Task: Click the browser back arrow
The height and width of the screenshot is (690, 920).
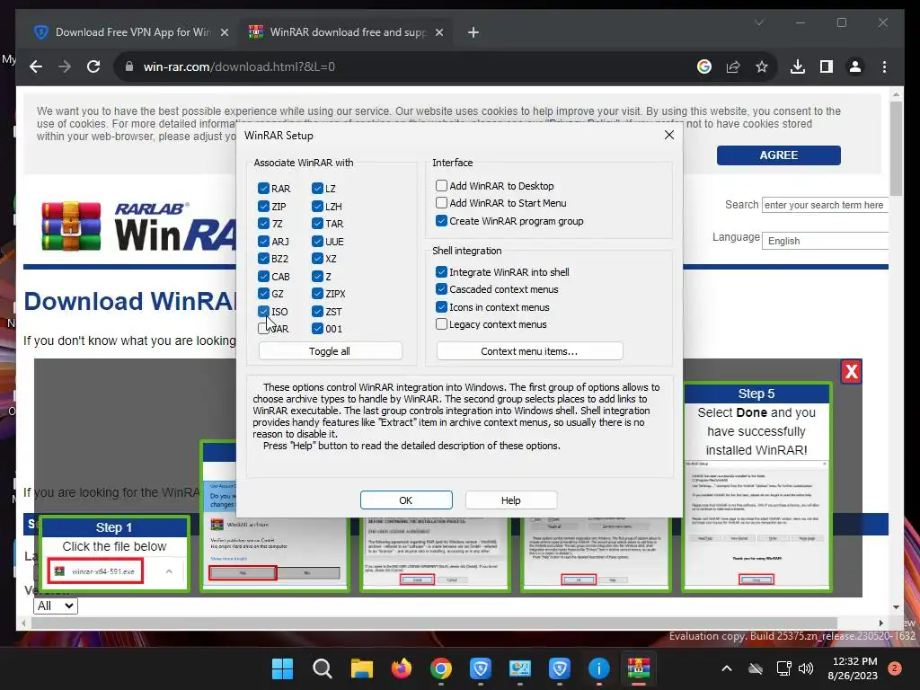Action: [x=36, y=66]
